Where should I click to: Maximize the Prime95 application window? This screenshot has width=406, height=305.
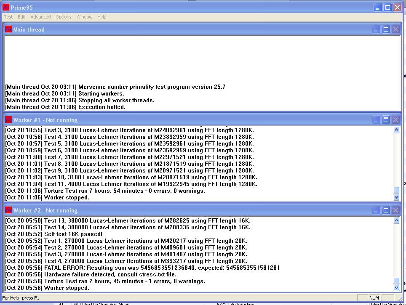pyautogui.click(x=387, y=8)
